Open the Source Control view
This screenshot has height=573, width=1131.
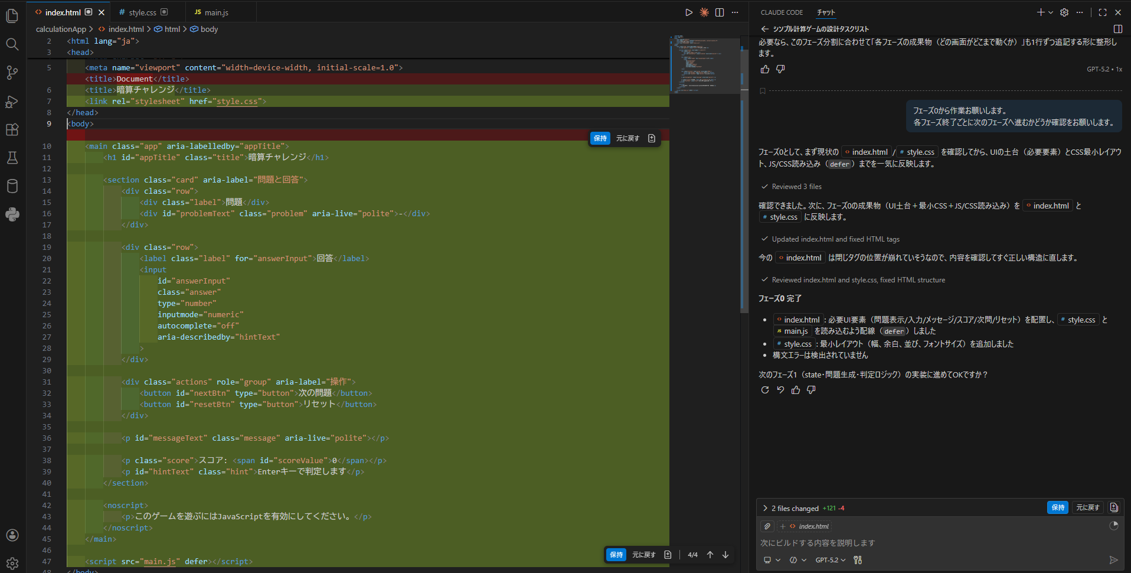(x=12, y=73)
